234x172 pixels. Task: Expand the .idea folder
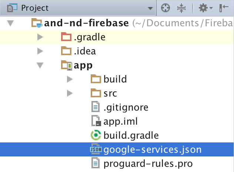pos(40,51)
